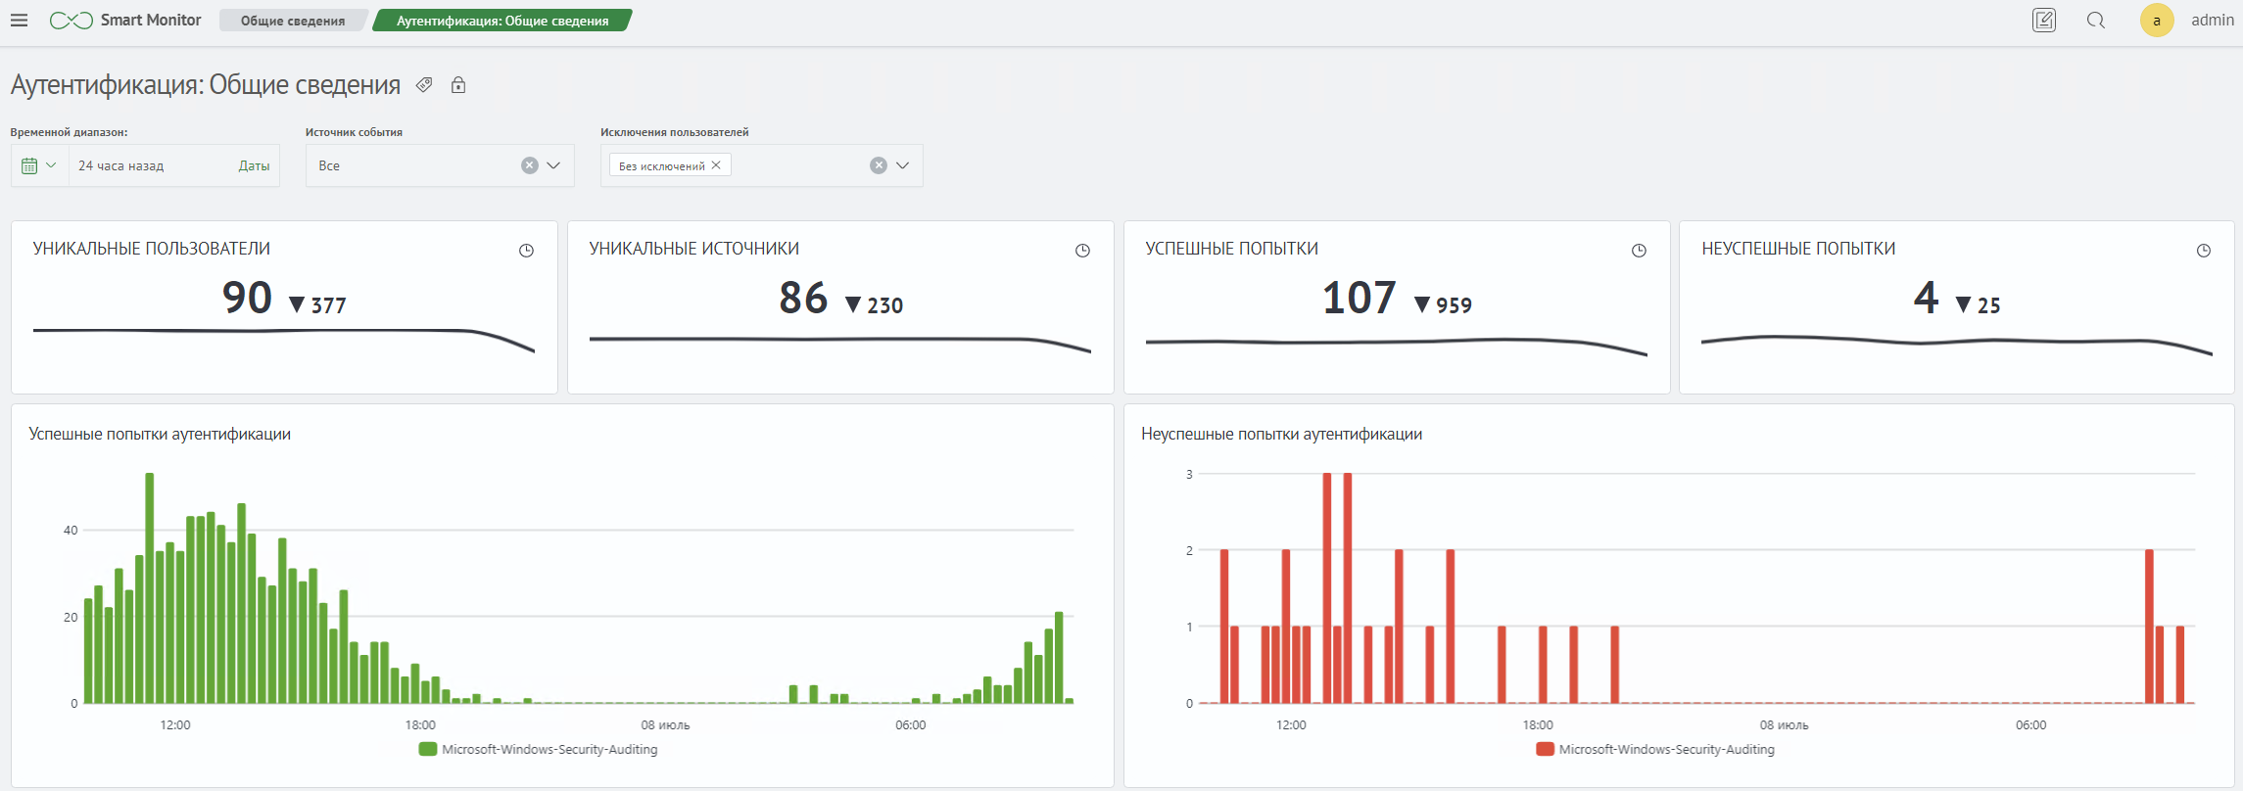
Task: Click the Smart Monitor infinity logo
Action: 72,21
